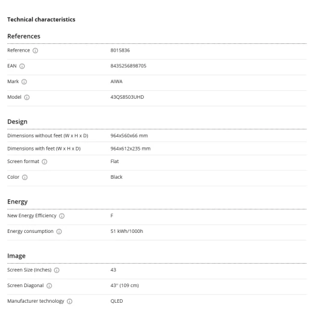Click the info icon beside Mark

(x=24, y=82)
